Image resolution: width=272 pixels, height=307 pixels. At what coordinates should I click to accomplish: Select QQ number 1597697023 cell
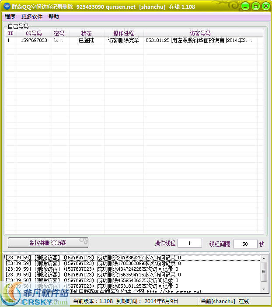tap(34, 40)
